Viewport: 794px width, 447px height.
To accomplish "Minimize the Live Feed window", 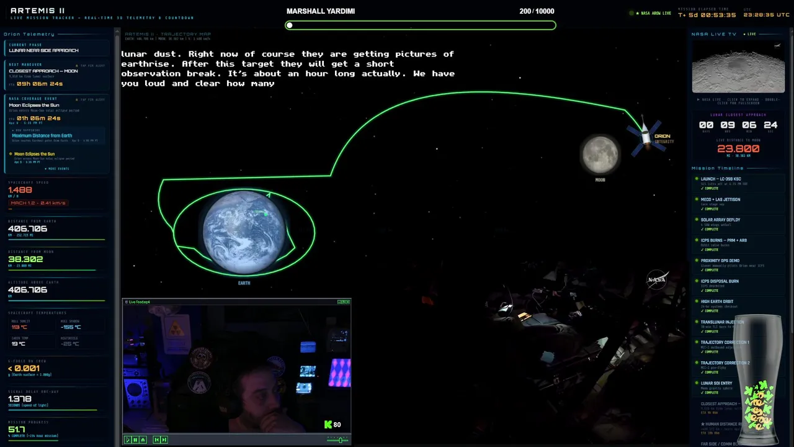I will [x=339, y=302].
